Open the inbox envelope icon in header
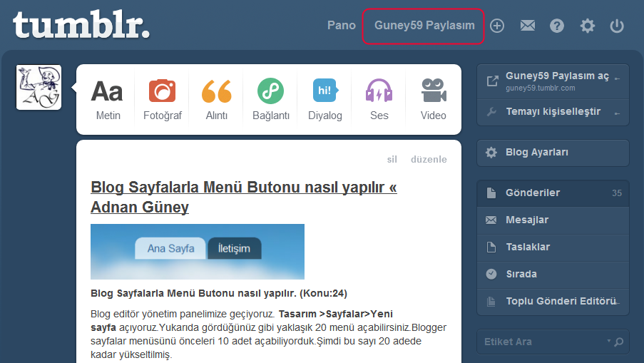 pos(527,26)
